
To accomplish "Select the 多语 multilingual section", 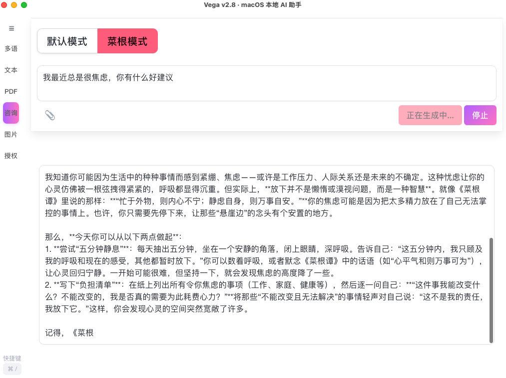I will (11, 49).
